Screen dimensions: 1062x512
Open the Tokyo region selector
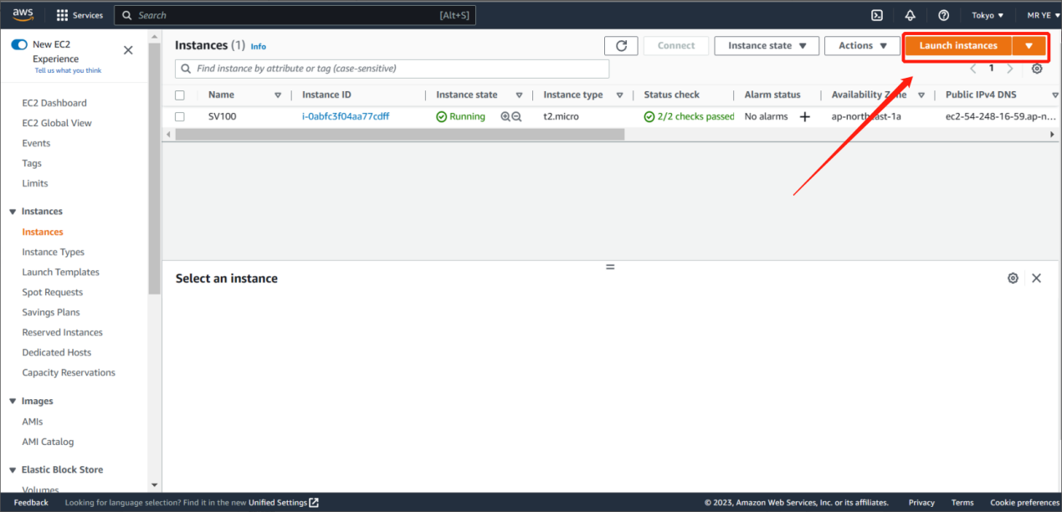pyautogui.click(x=988, y=15)
